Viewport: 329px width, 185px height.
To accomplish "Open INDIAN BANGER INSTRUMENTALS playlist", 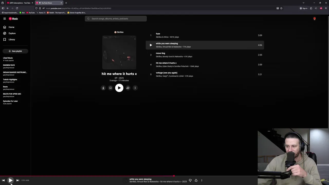I will coord(15,73).
